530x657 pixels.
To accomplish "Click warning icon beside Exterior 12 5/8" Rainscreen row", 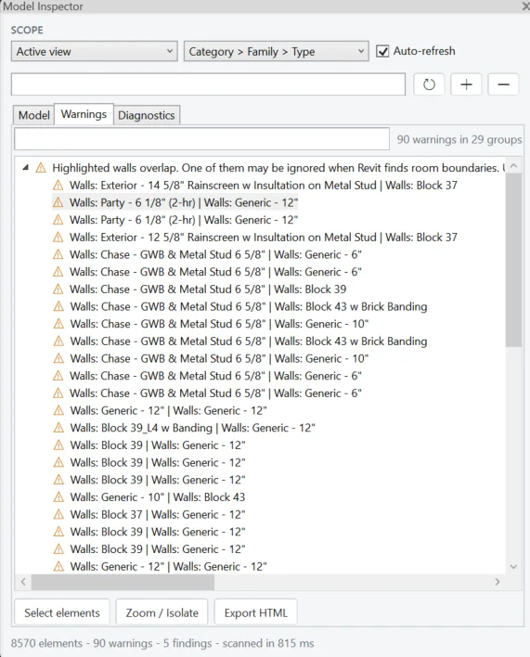I will [58, 238].
